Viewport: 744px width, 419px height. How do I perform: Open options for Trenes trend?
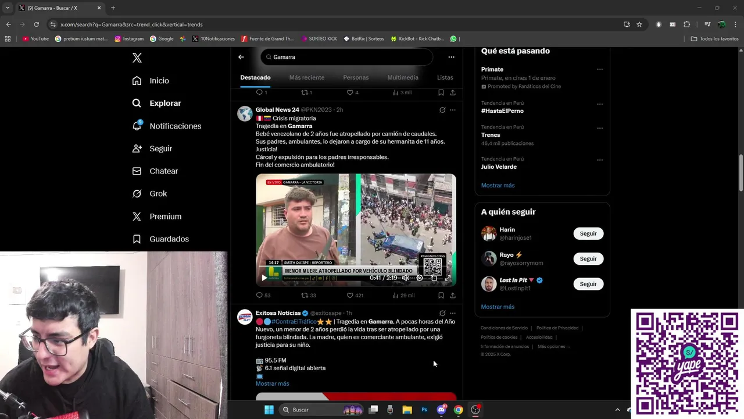click(600, 129)
